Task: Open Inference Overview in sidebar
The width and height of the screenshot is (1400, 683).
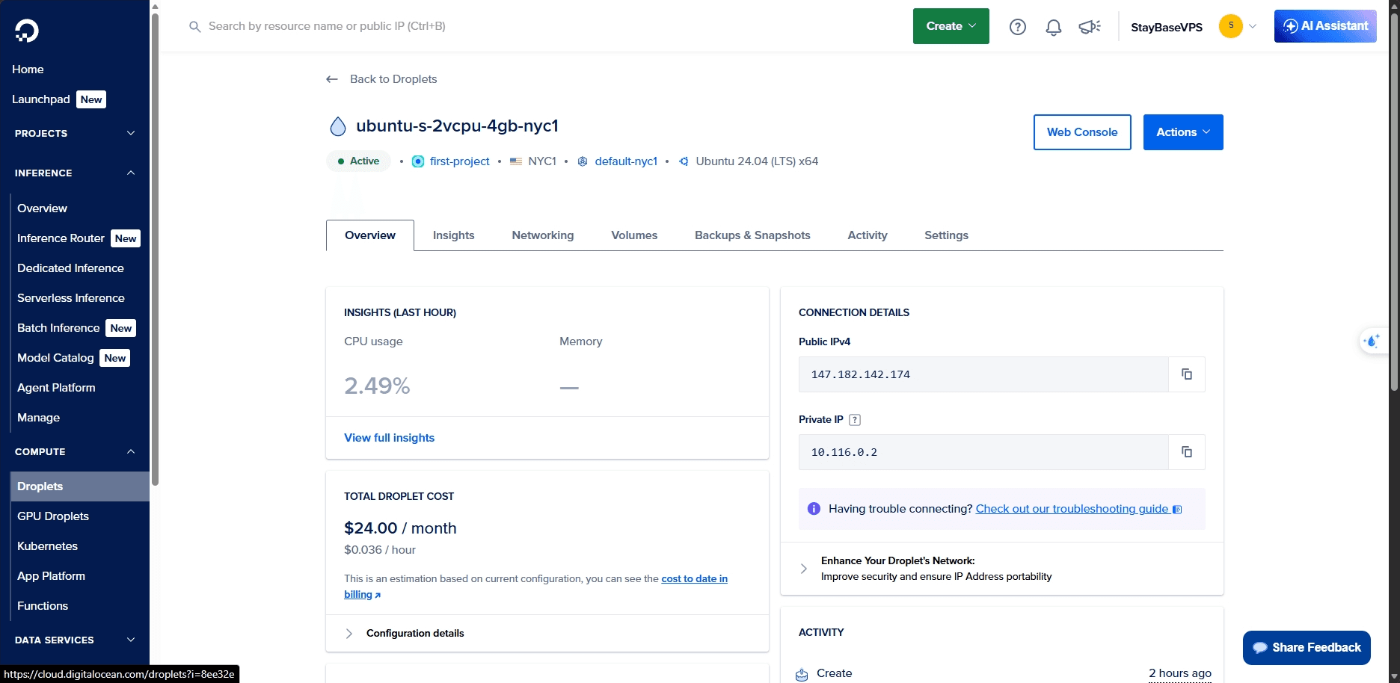Action: [42, 208]
